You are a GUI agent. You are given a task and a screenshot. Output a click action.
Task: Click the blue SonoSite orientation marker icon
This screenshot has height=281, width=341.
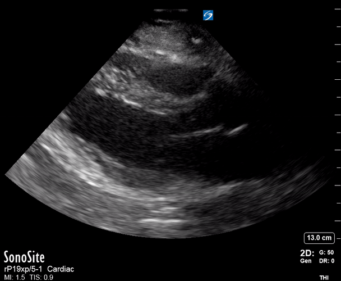pos(208,15)
